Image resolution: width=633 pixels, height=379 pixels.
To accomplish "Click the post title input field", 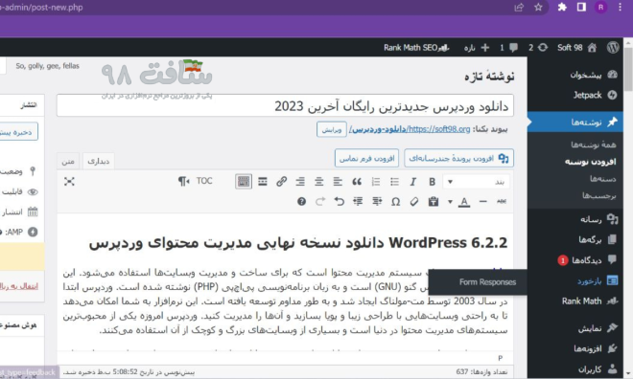I will pyautogui.click(x=285, y=106).
